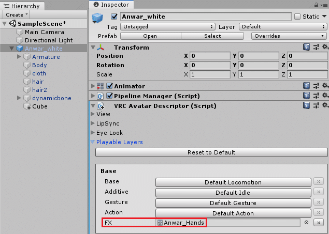Open Pipeline Manager preset selector icon
This screenshot has height=234, width=329.
pos(316,96)
